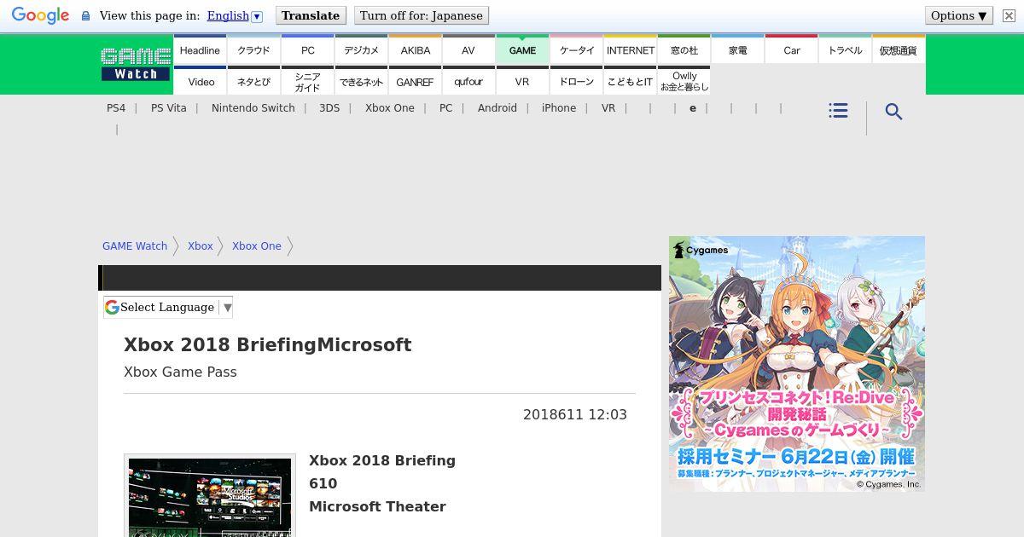Open the VR tab in second row
The width and height of the screenshot is (1024, 537).
click(x=522, y=81)
